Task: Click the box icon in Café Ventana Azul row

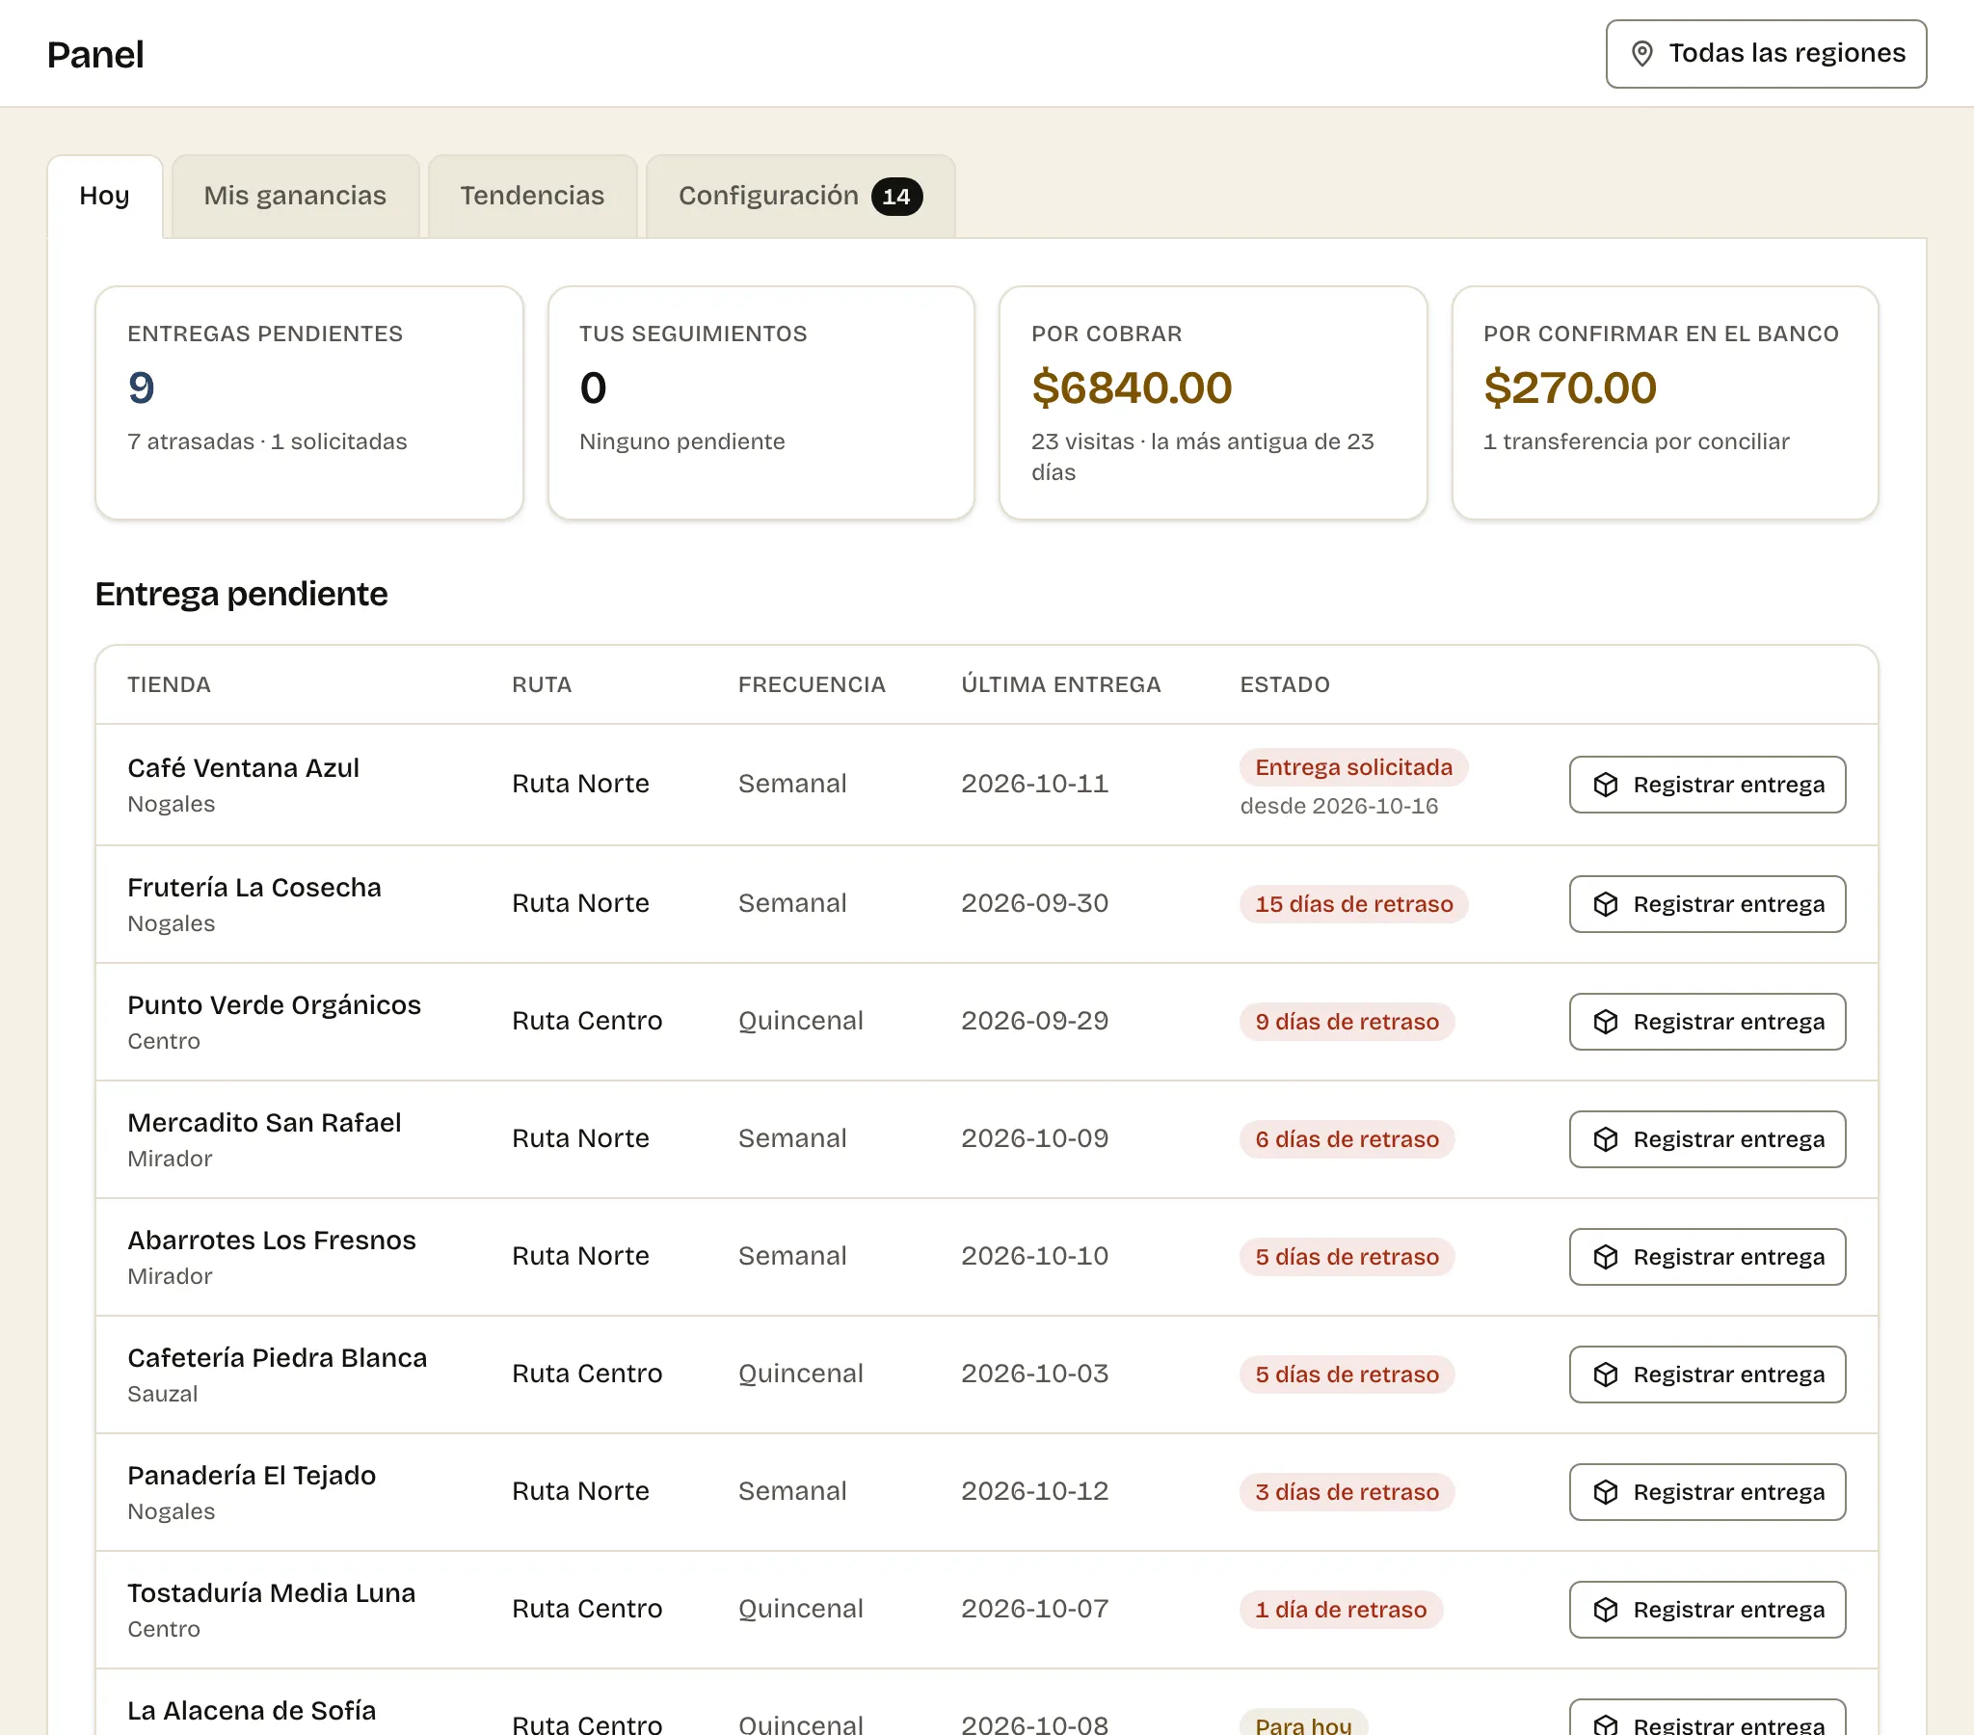Action: [1605, 785]
